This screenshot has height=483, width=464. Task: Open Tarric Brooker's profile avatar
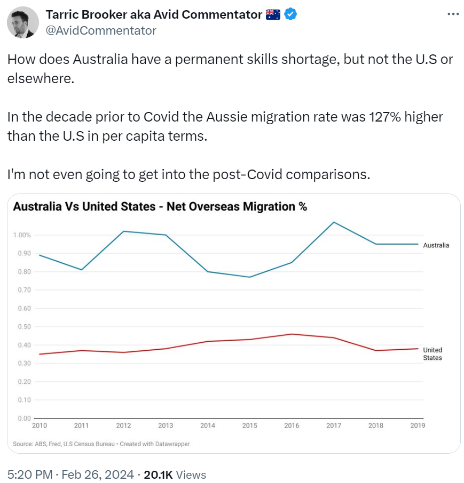pyautogui.click(x=23, y=22)
